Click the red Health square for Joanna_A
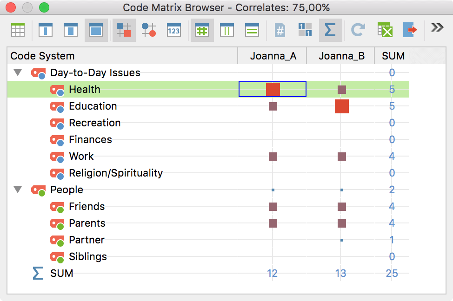Image resolution: width=453 pixels, height=301 pixels. pos(273,90)
